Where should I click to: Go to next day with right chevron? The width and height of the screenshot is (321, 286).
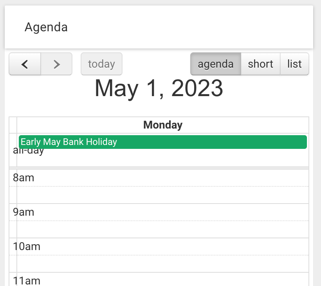click(56, 64)
